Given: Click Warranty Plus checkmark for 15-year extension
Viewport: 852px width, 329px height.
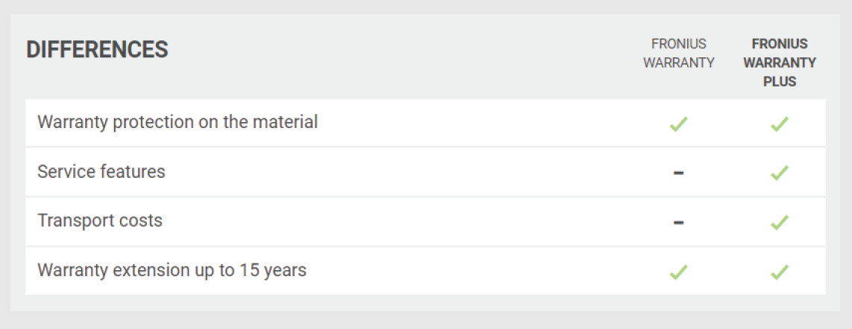Looking at the screenshot, I should click(x=780, y=272).
